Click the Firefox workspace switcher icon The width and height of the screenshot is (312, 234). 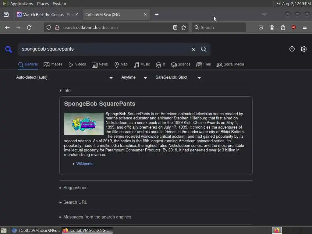[x=277, y=230]
